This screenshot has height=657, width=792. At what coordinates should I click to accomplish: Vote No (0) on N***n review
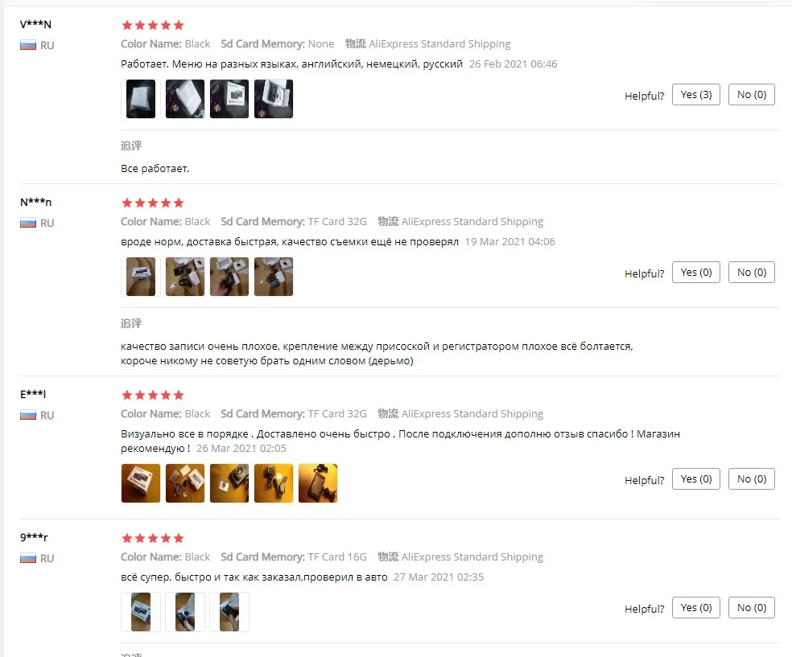(752, 273)
